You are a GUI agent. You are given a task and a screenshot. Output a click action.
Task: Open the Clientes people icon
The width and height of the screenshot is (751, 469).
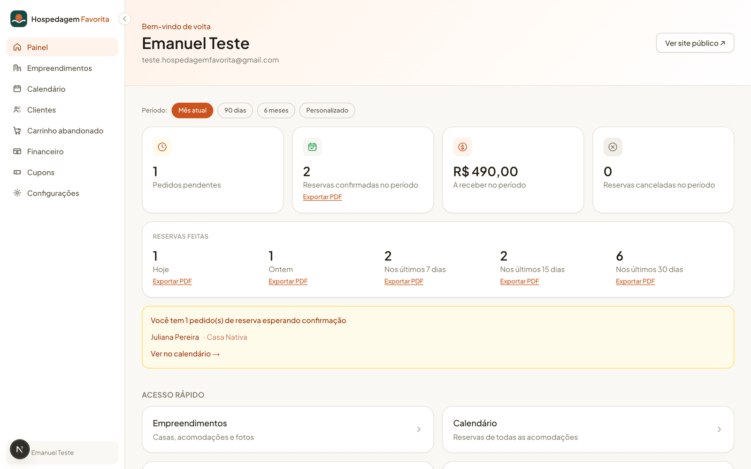(17, 110)
